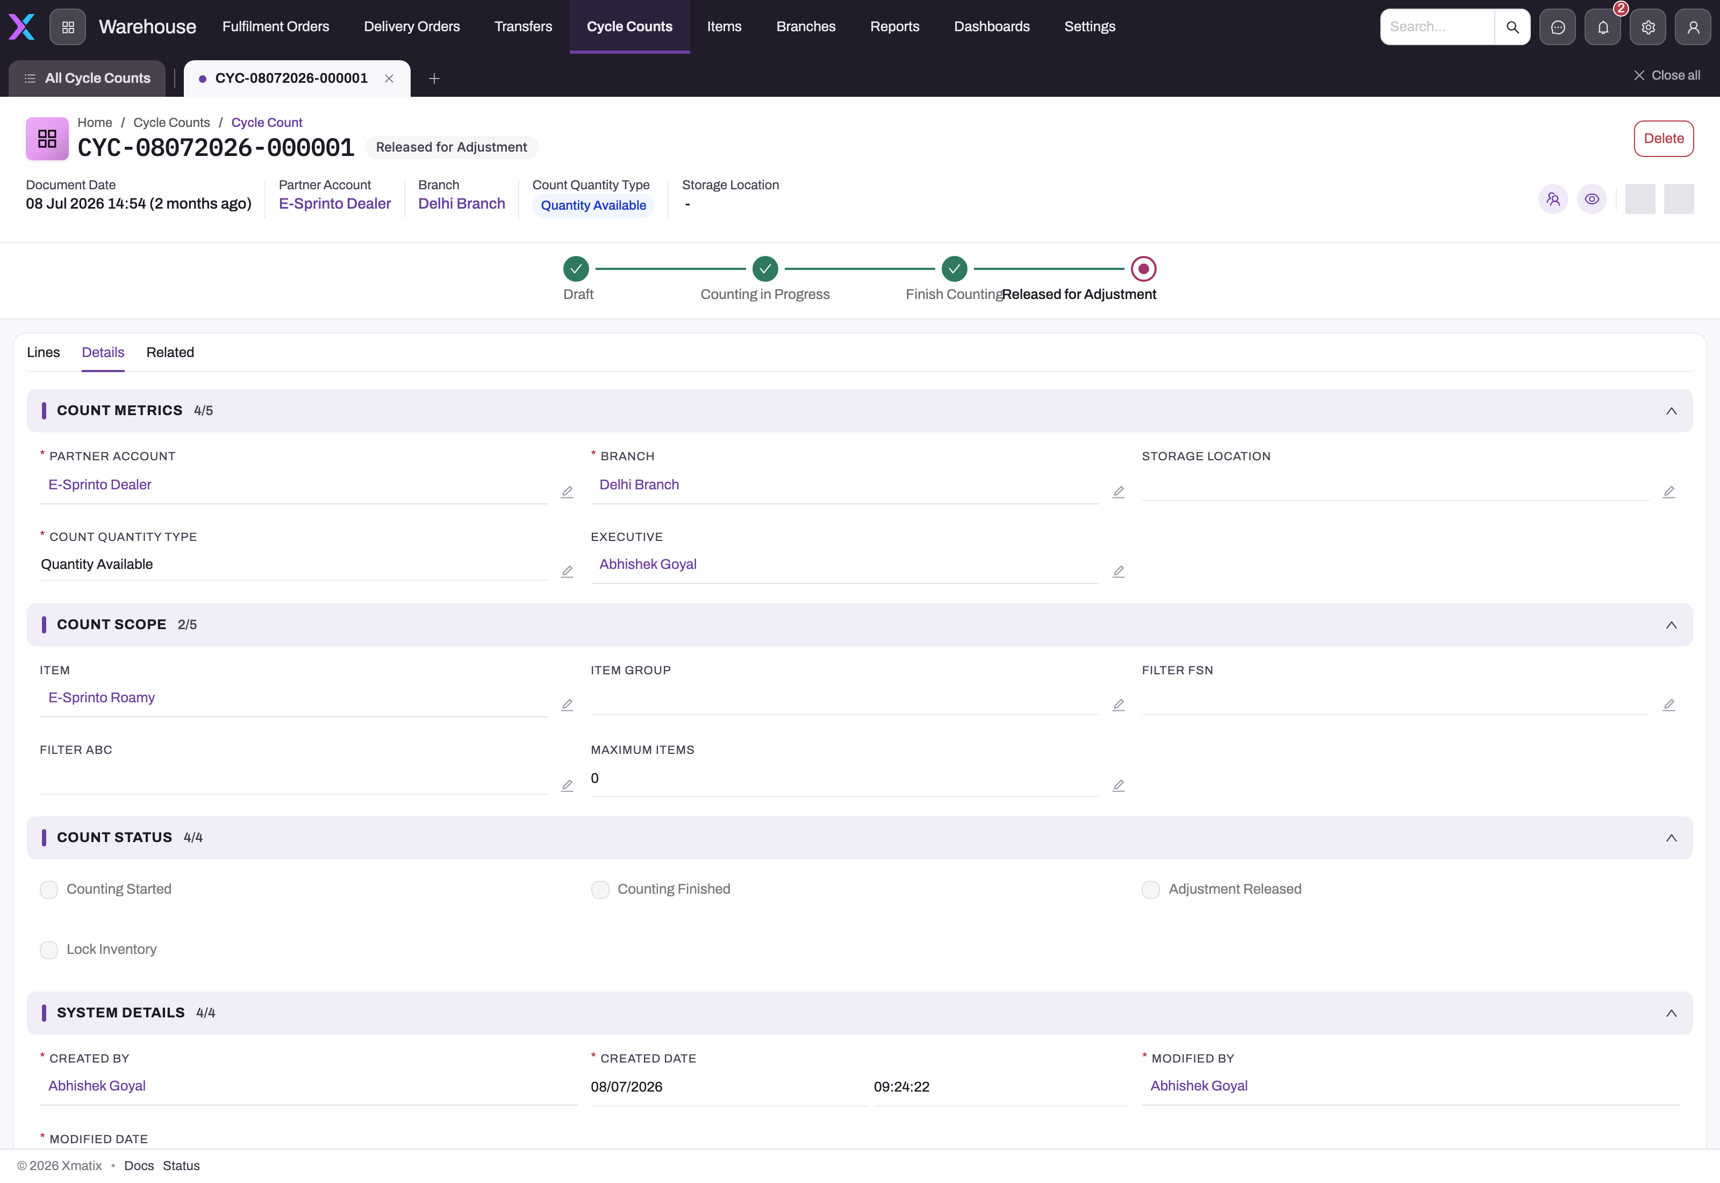
Task: Switch to All Cycle Counts tab
Action: point(87,79)
